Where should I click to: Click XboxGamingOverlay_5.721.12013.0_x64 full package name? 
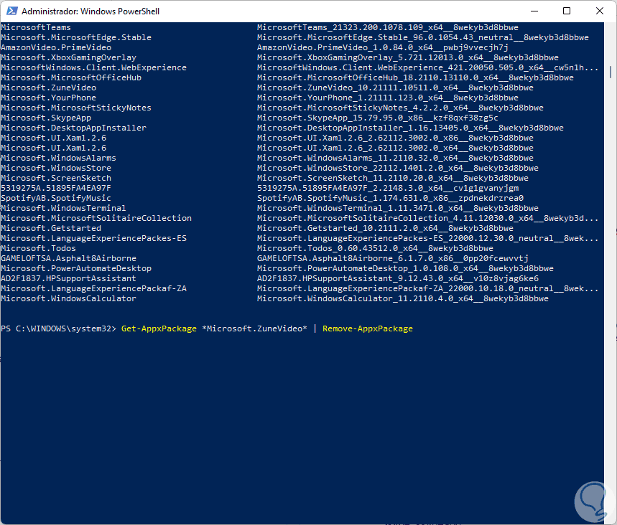point(408,58)
